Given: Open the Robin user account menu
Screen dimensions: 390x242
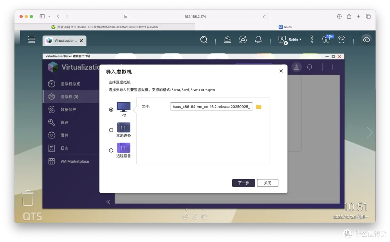Looking at the screenshot, I should 290,40.
